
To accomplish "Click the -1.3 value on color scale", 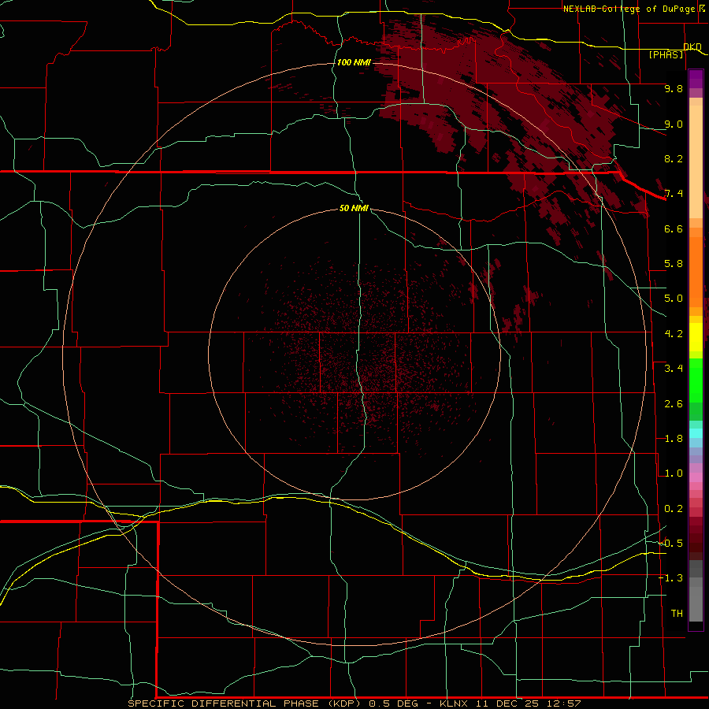I will 670,578.
